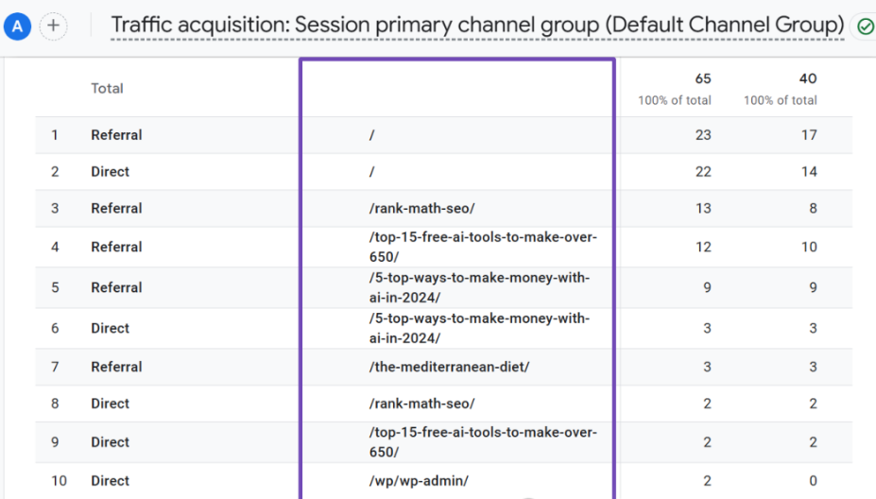Screen dimensions: 876x499
Task: Click the blue "A" segment badge icon
Action: (x=18, y=26)
